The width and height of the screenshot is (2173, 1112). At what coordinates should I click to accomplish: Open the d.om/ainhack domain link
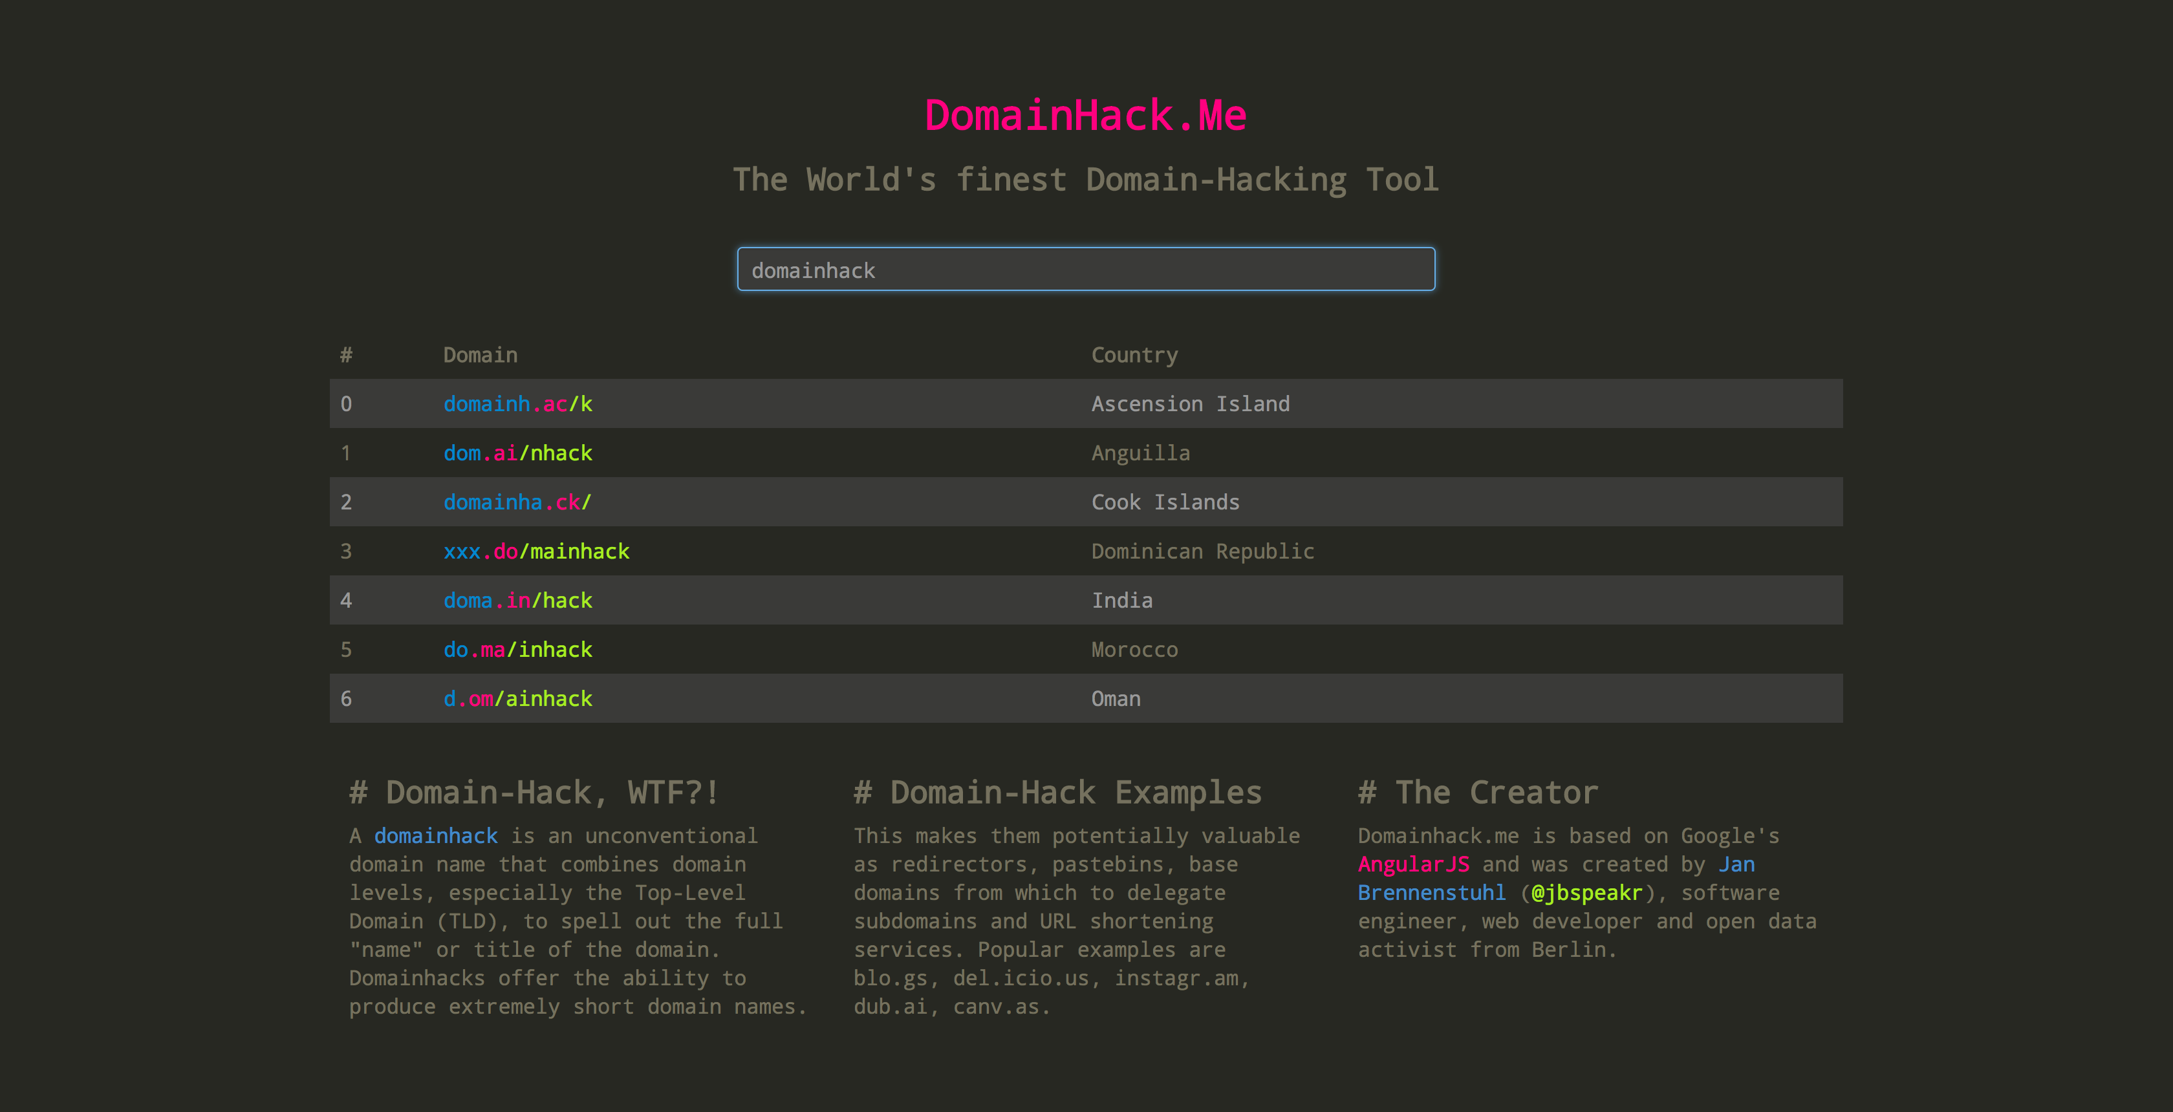[x=517, y=699]
